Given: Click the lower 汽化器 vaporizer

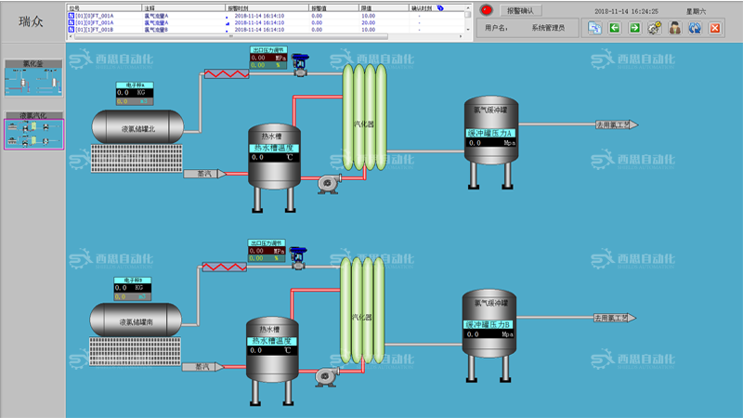Looking at the screenshot, I should (x=362, y=311).
